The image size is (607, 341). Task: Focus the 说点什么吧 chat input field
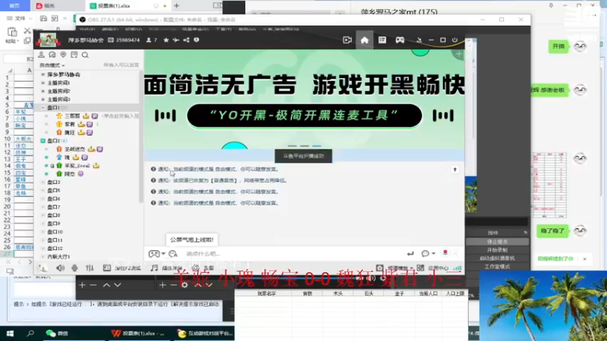(291, 254)
